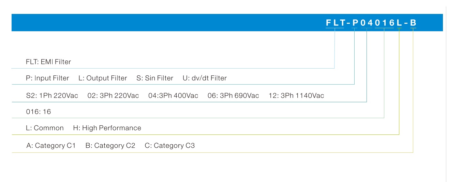Click the 'B: Category C2' text
Screen dimensions: 461x182
110,146
